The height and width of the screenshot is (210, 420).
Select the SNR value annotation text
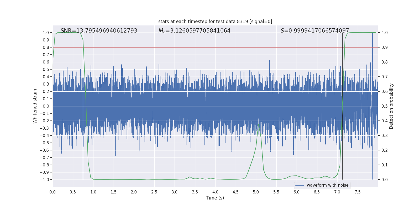click(99, 31)
